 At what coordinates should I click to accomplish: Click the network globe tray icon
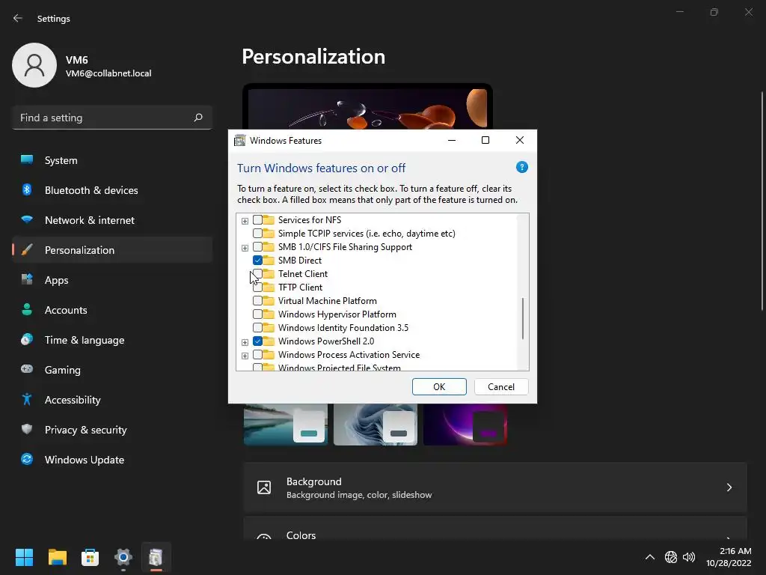(671, 557)
